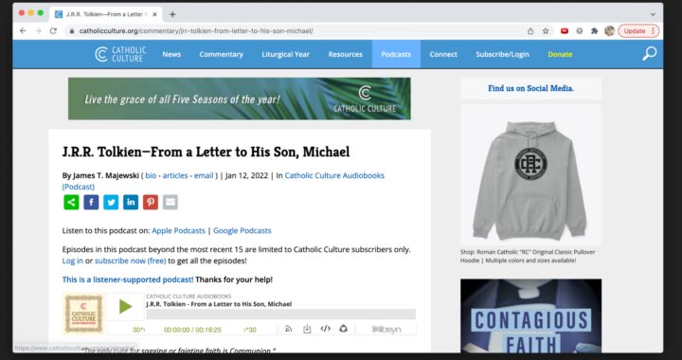Open the Resources menu
682x360 pixels.
click(346, 54)
